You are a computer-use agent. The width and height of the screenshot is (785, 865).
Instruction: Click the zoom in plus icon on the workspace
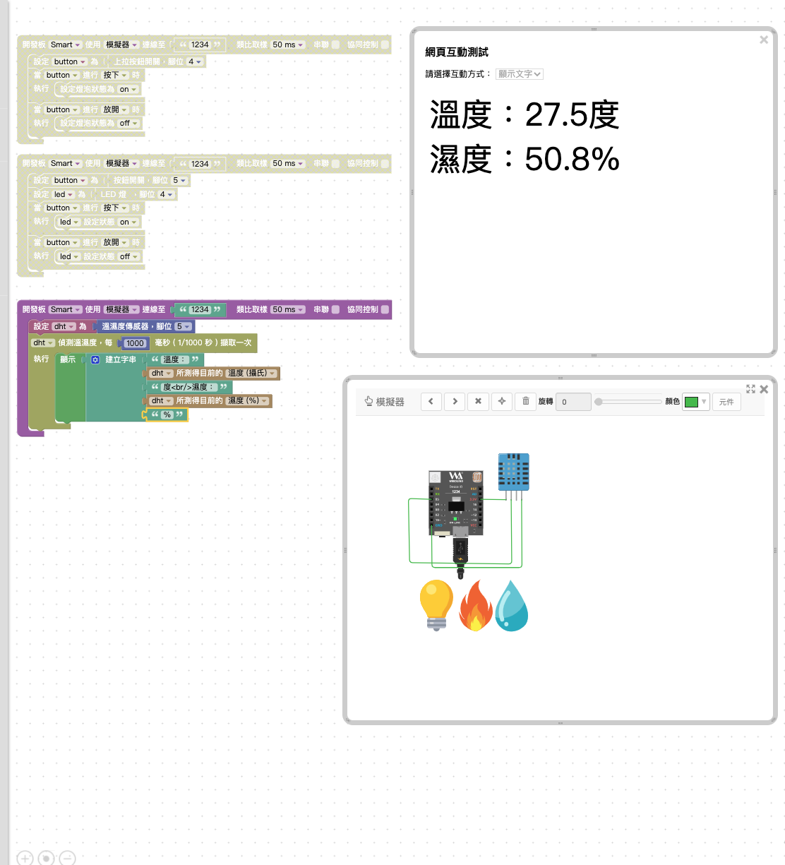25,858
